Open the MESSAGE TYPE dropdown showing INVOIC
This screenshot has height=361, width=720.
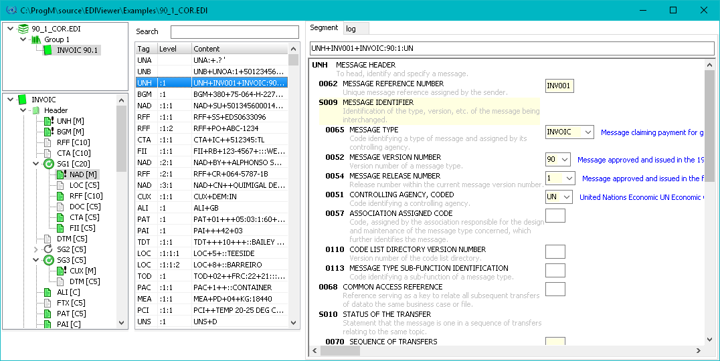[588, 132]
